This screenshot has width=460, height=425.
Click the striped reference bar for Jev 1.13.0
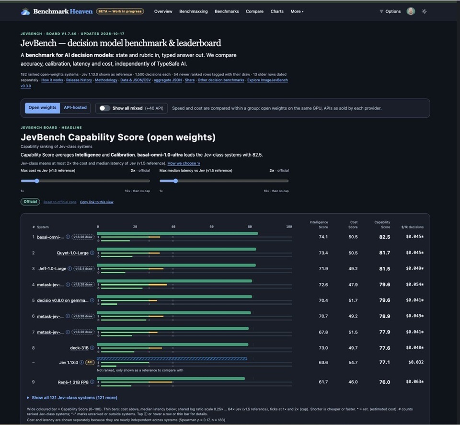coord(172,359)
